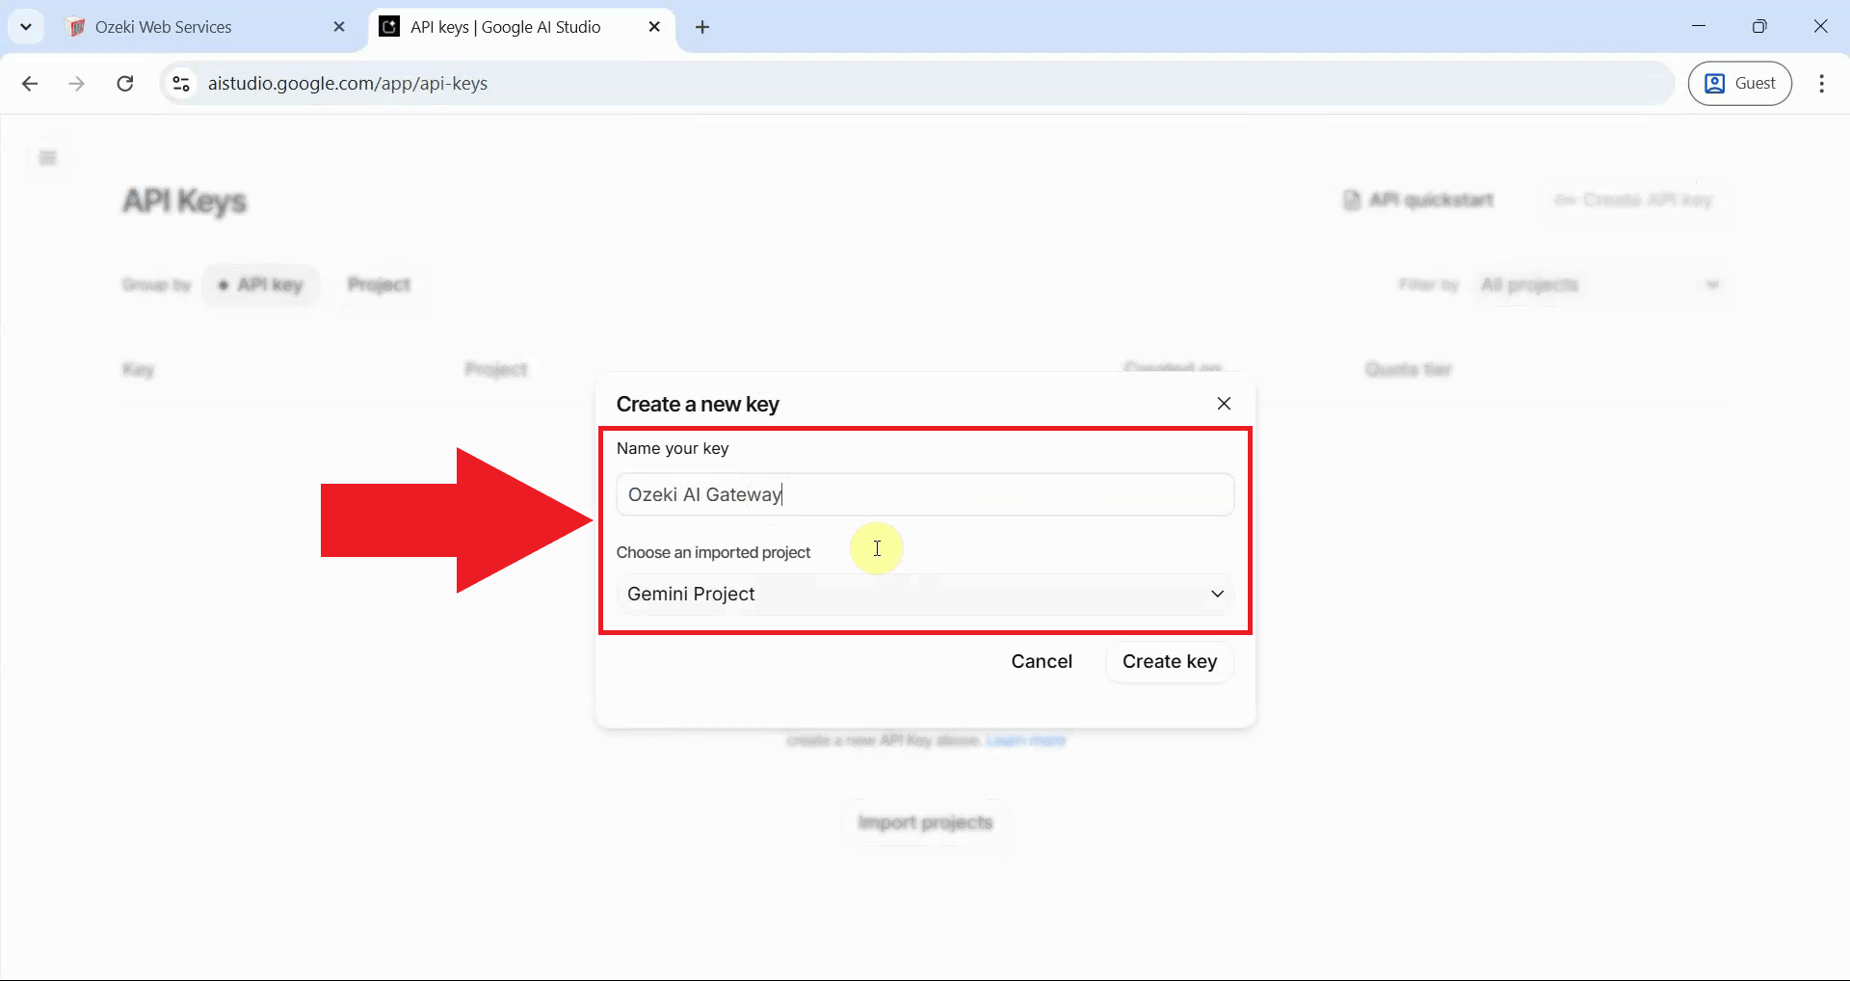Open the browser tab search chevron
The height and width of the screenshot is (981, 1850).
(x=26, y=26)
